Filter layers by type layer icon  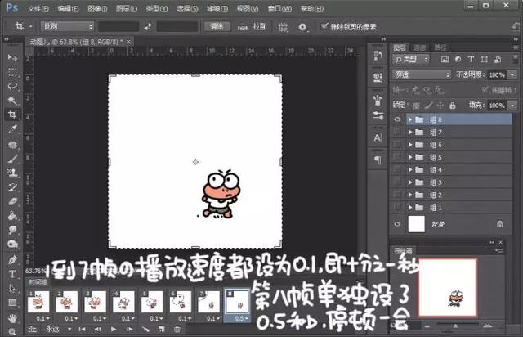point(471,60)
